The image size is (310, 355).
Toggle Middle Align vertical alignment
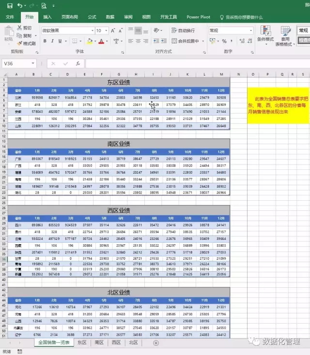pyautogui.click(x=138, y=30)
